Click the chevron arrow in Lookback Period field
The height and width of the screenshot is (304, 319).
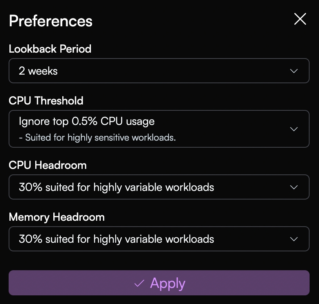point(294,71)
